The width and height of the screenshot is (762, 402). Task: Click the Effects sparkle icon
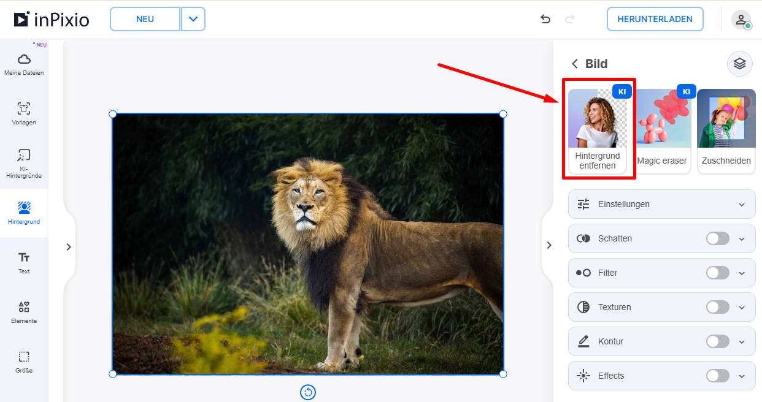click(x=583, y=376)
